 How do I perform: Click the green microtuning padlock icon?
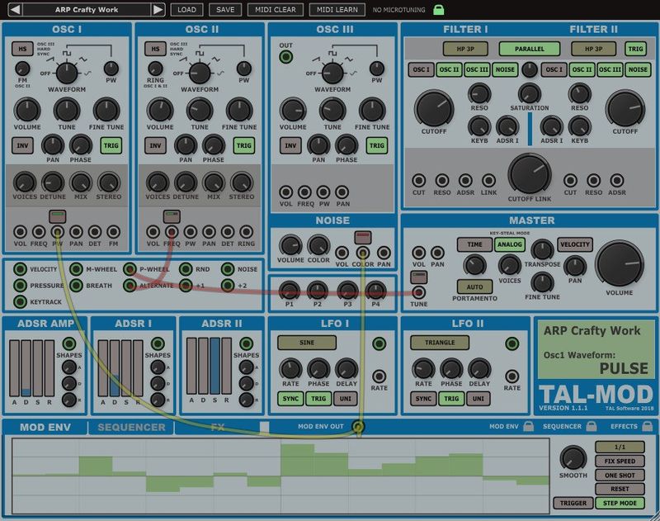440,11
